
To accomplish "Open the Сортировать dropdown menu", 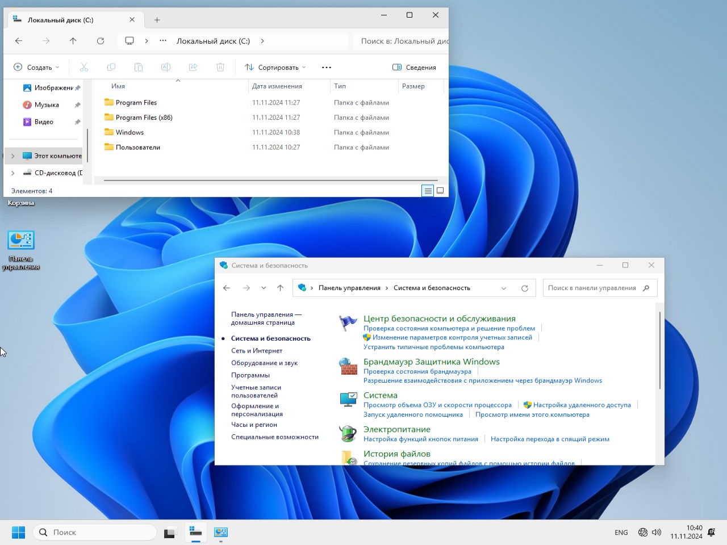I will click(x=275, y=67).
